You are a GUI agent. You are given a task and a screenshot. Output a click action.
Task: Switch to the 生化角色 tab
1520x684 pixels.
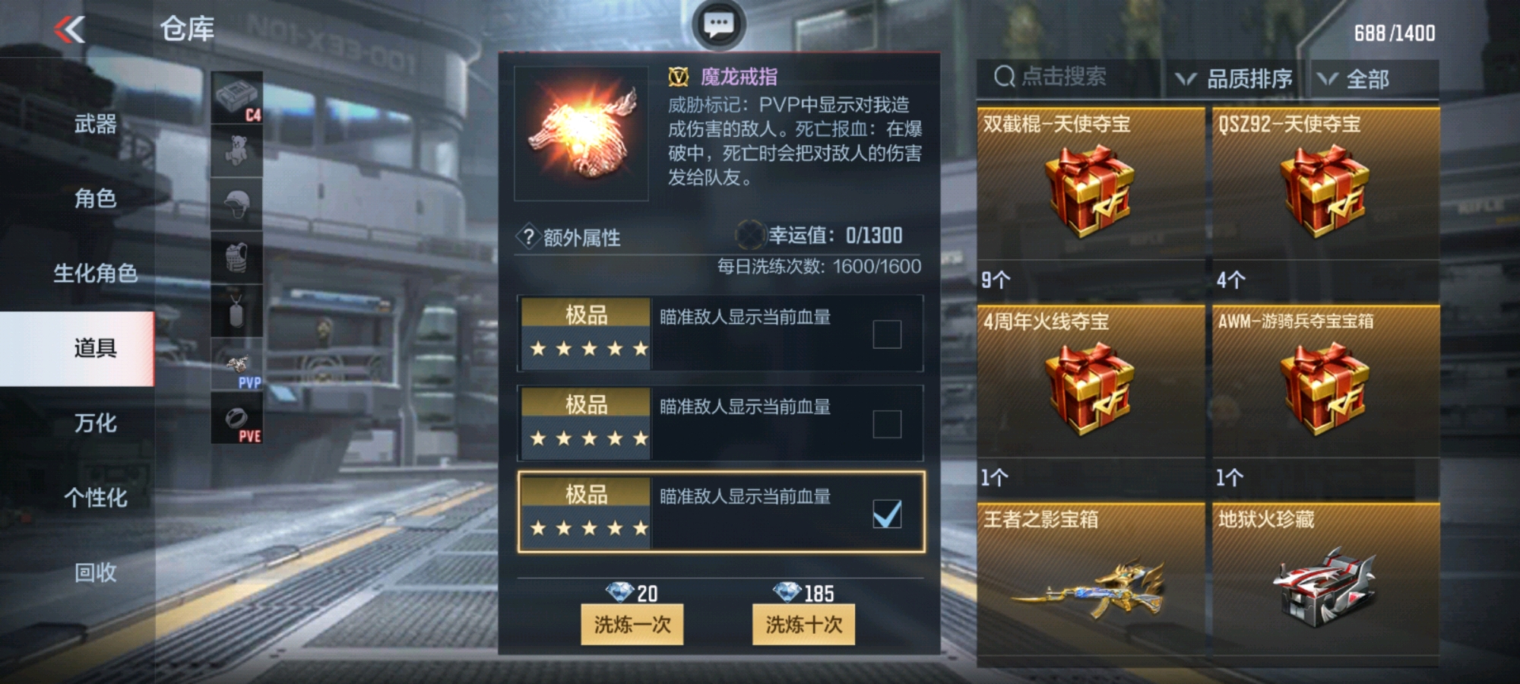tap(95, 273)
